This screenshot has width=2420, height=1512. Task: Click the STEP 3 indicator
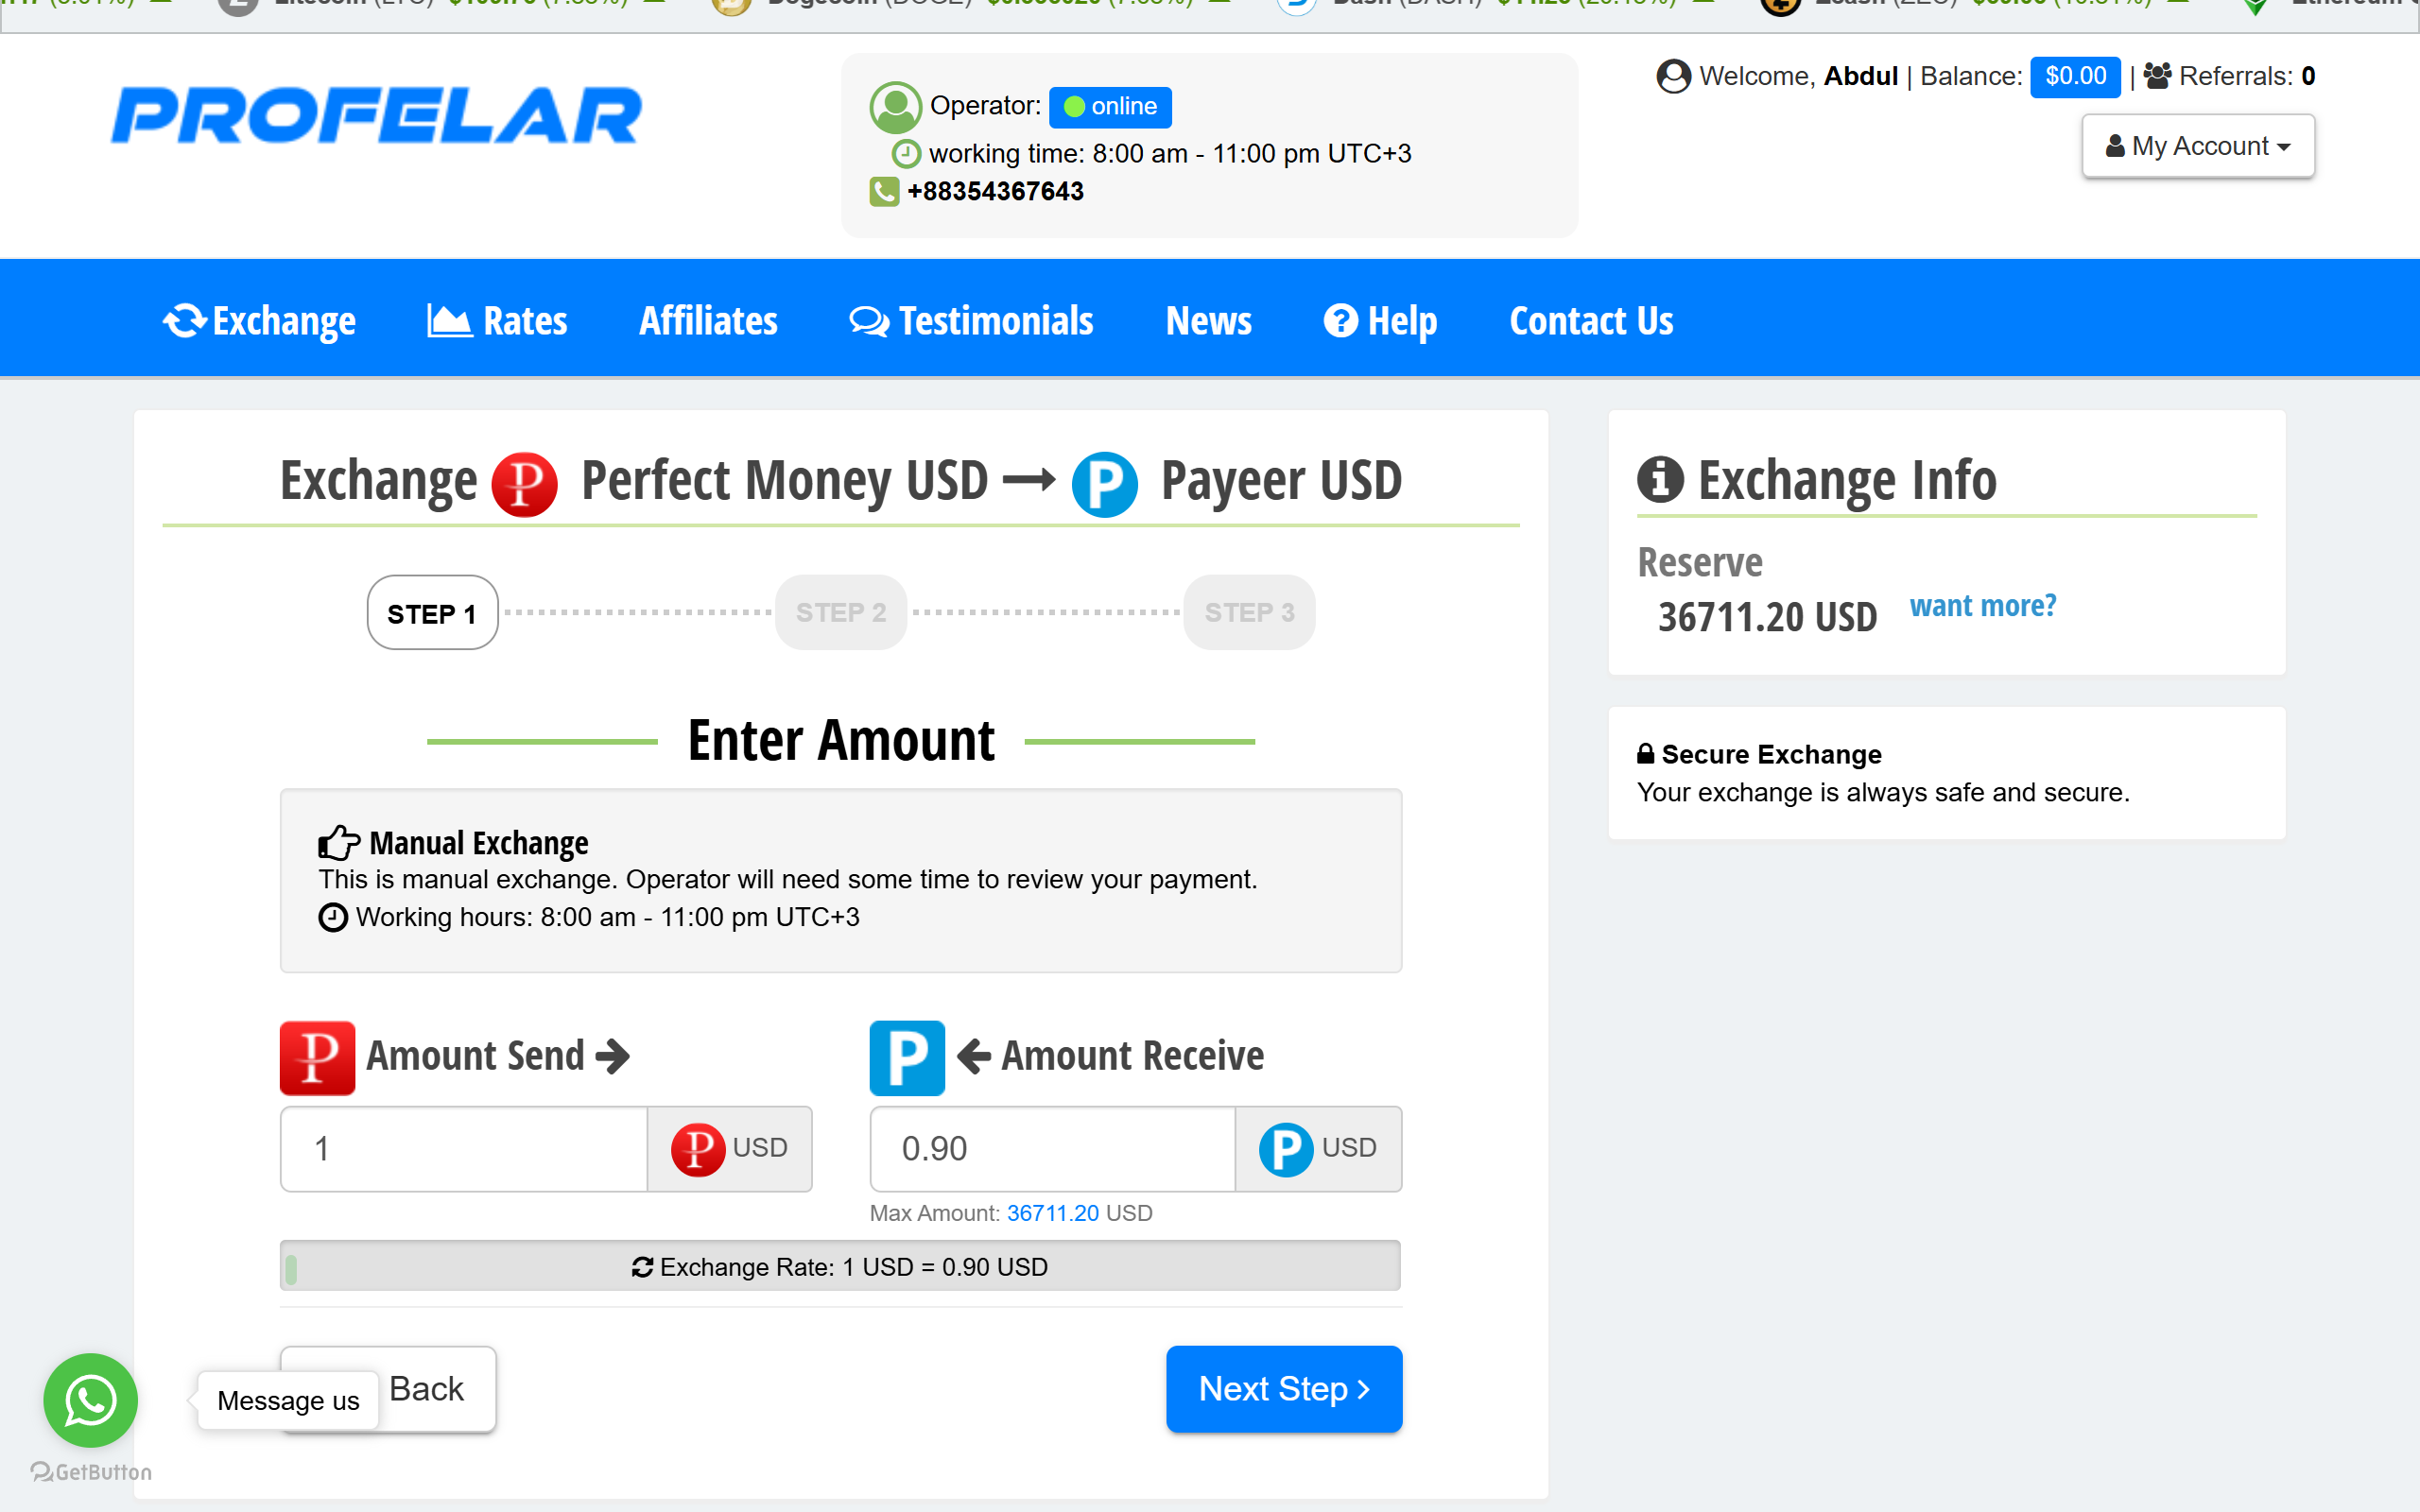tap(1249, 612)
